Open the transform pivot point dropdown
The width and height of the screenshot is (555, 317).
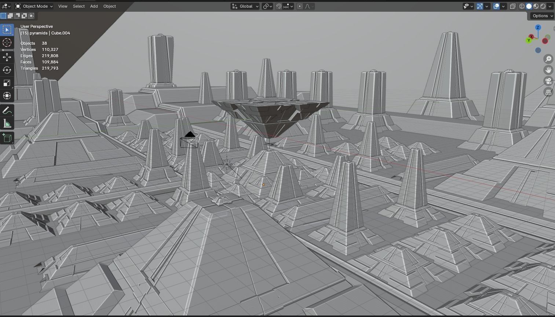coord(267,6)
